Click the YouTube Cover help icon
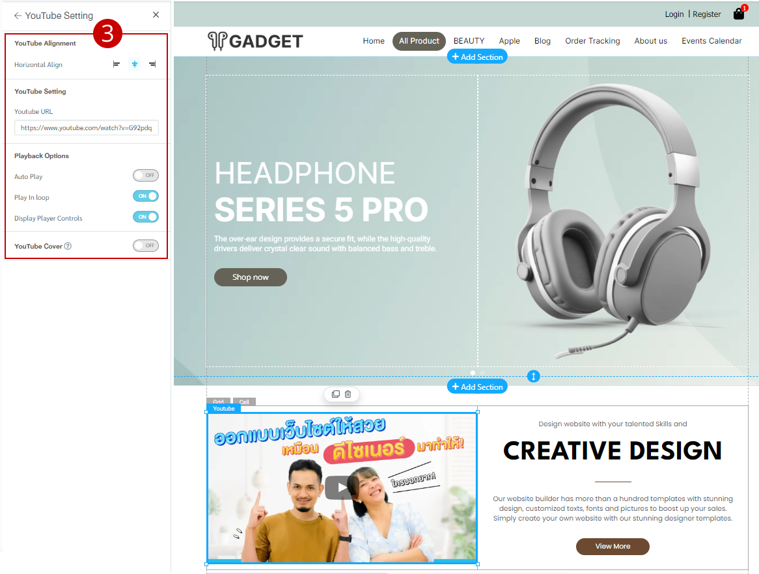 (x=68, y=246)
